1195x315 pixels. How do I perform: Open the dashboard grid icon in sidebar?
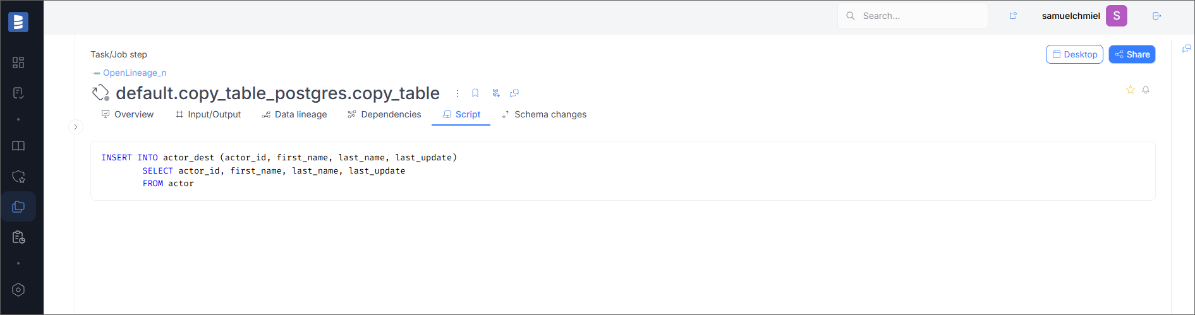pyautogui.click(x=18, y=62)
